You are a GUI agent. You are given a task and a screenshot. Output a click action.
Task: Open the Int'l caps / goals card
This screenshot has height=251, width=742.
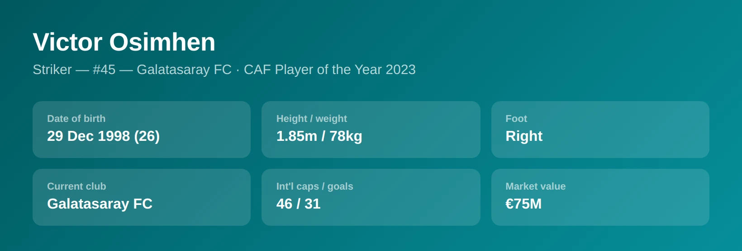tap(371, 197)
